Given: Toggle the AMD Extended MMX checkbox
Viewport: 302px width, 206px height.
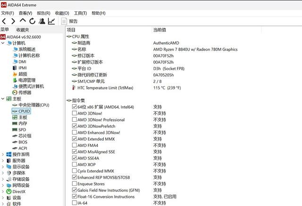Looking at the screenshot, I should 75,139.
